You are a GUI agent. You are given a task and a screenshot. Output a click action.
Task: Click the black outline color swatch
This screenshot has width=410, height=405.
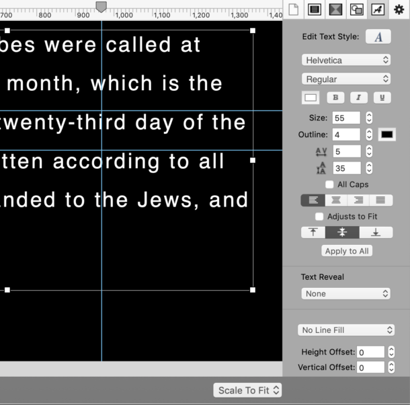click(387, 135)
